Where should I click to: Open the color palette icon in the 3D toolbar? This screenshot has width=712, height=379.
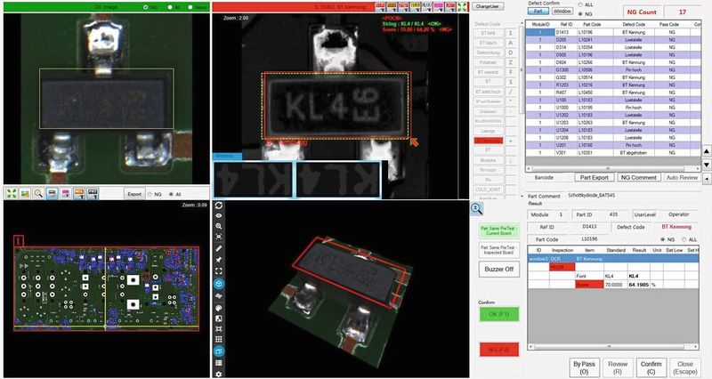coord(219,308)
